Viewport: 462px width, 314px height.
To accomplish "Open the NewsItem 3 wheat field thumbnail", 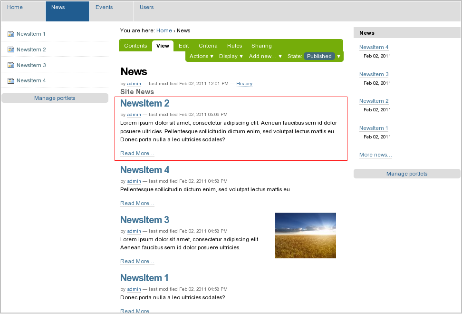I will [305, 235].
